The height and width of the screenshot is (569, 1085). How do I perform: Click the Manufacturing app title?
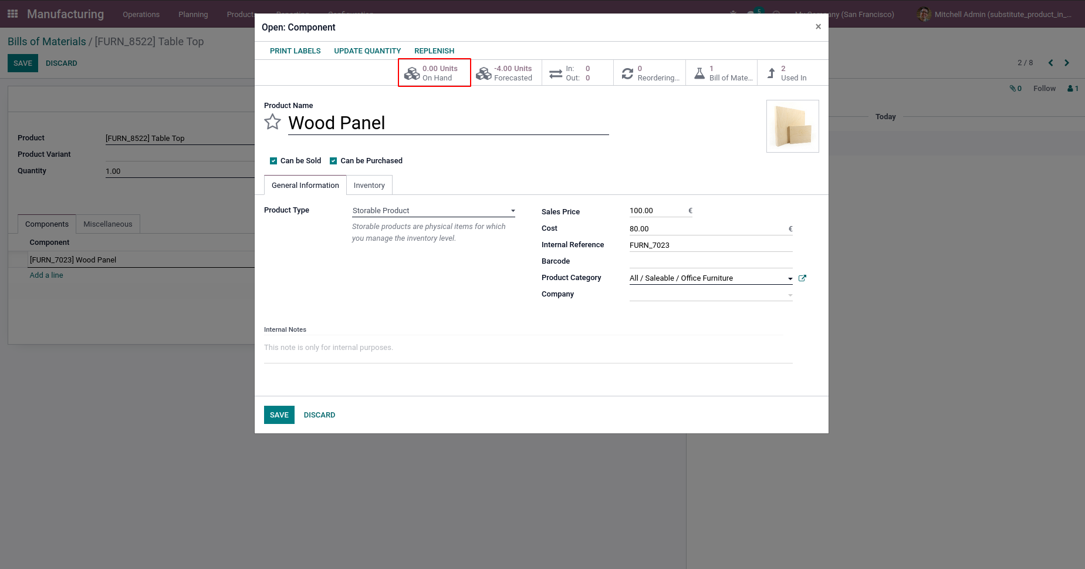point(65,14)
